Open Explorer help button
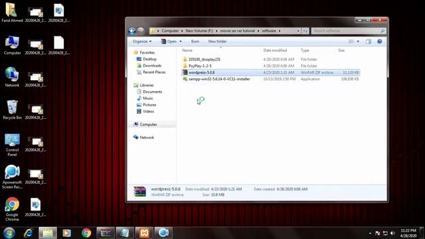This screenshot has width=425, height=239. 379,41
